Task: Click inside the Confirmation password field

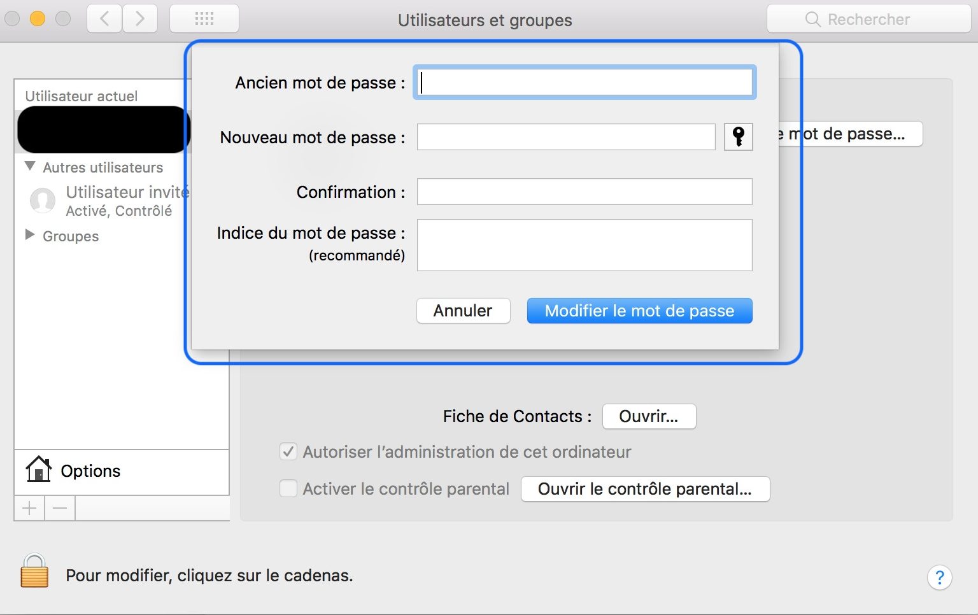Action: click(584, 191)
